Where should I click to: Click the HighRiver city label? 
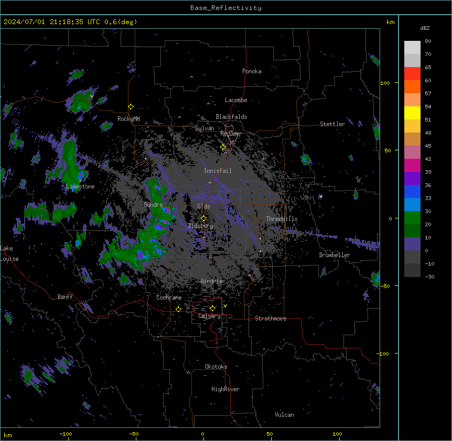[225, 389]
